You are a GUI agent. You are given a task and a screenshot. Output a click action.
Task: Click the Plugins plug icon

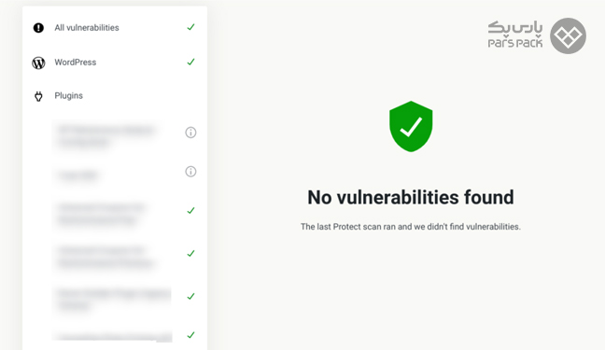[x=38, y=96]
